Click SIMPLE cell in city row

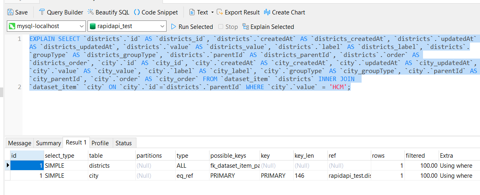(x=66, y=176)
